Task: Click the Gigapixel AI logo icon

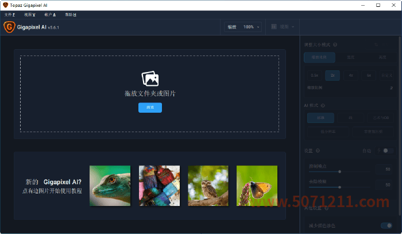Action: tap(9, 26)
